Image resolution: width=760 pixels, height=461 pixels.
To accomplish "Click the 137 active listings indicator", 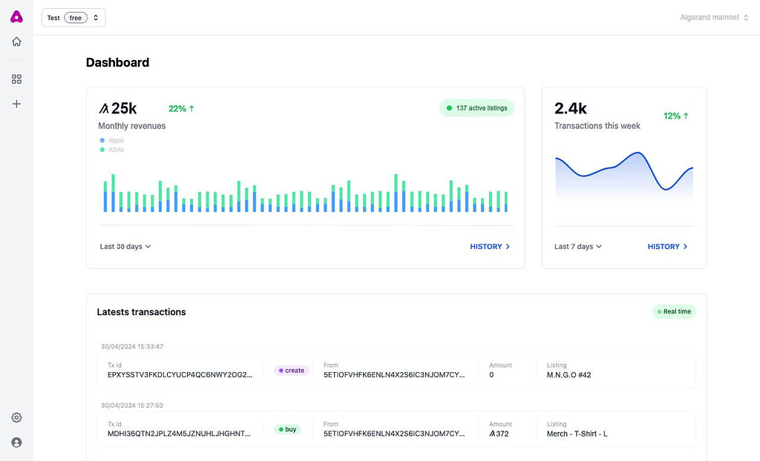I will pyautogui.click(x=479, y=107).
